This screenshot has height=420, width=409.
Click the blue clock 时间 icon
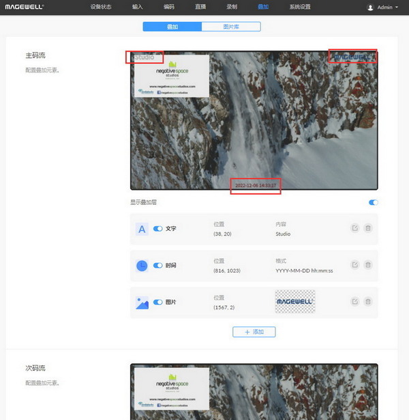pos(142,266)
